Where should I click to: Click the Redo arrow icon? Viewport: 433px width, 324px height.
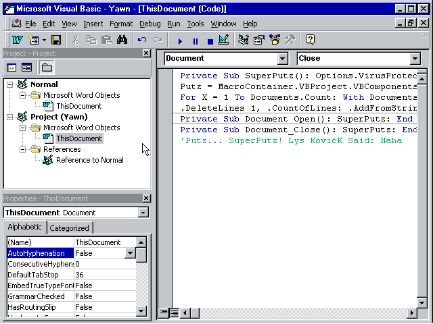(x=158, y=40)
